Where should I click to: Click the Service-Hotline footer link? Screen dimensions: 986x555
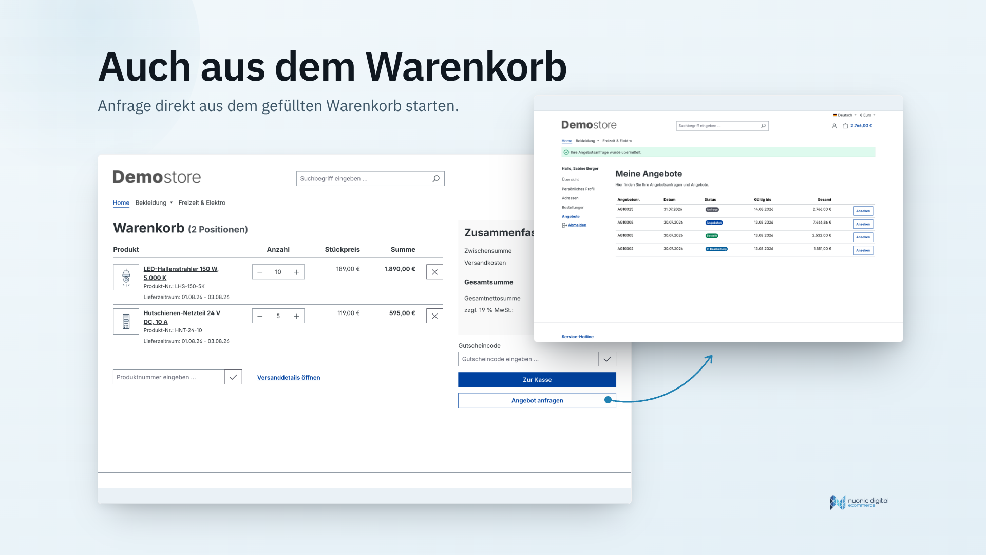tap(578, 337)
